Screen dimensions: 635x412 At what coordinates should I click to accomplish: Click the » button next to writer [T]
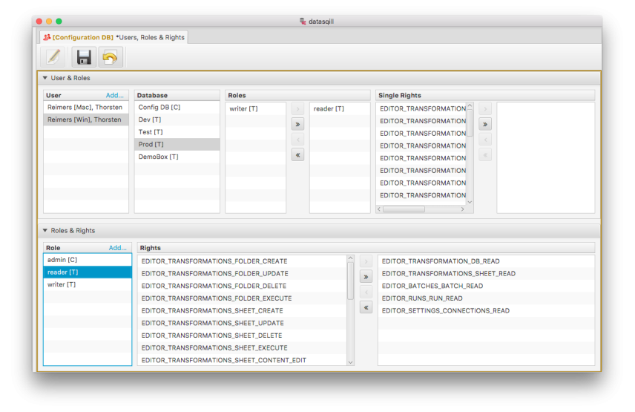tap(297, 125)
